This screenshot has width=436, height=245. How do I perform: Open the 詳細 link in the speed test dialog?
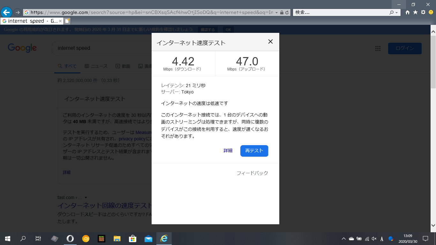pos(228,151)
